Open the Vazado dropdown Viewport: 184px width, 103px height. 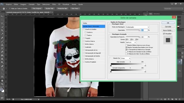pyautogui.click(x=131, y=42)
